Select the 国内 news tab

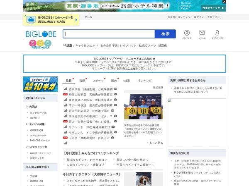point(114,81)
